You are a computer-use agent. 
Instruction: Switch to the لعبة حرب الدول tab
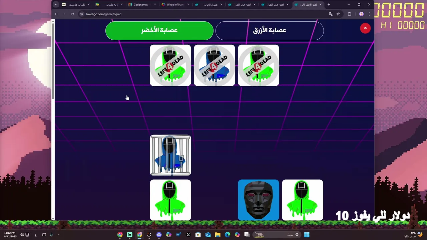242,5
